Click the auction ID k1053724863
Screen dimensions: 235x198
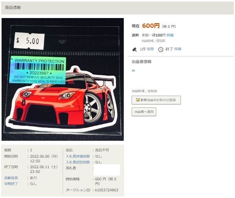pos(107,190)
